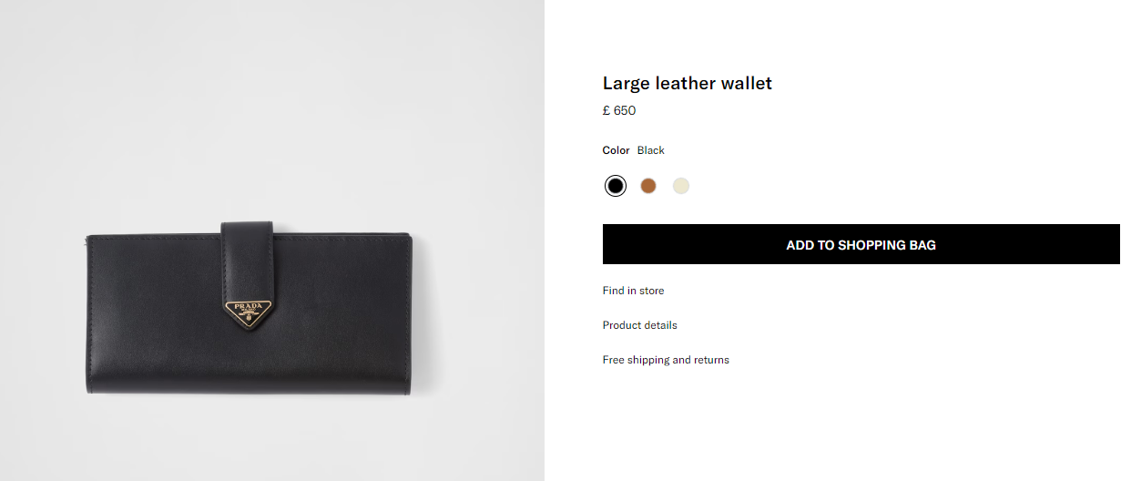Click the Black color name text
The width and height of the screenshot is (1121, 481).
click(x=651, y=150)
